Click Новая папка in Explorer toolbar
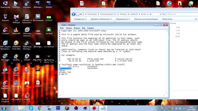The height and width of the screenshot is (111, 198). pos(167,19)
